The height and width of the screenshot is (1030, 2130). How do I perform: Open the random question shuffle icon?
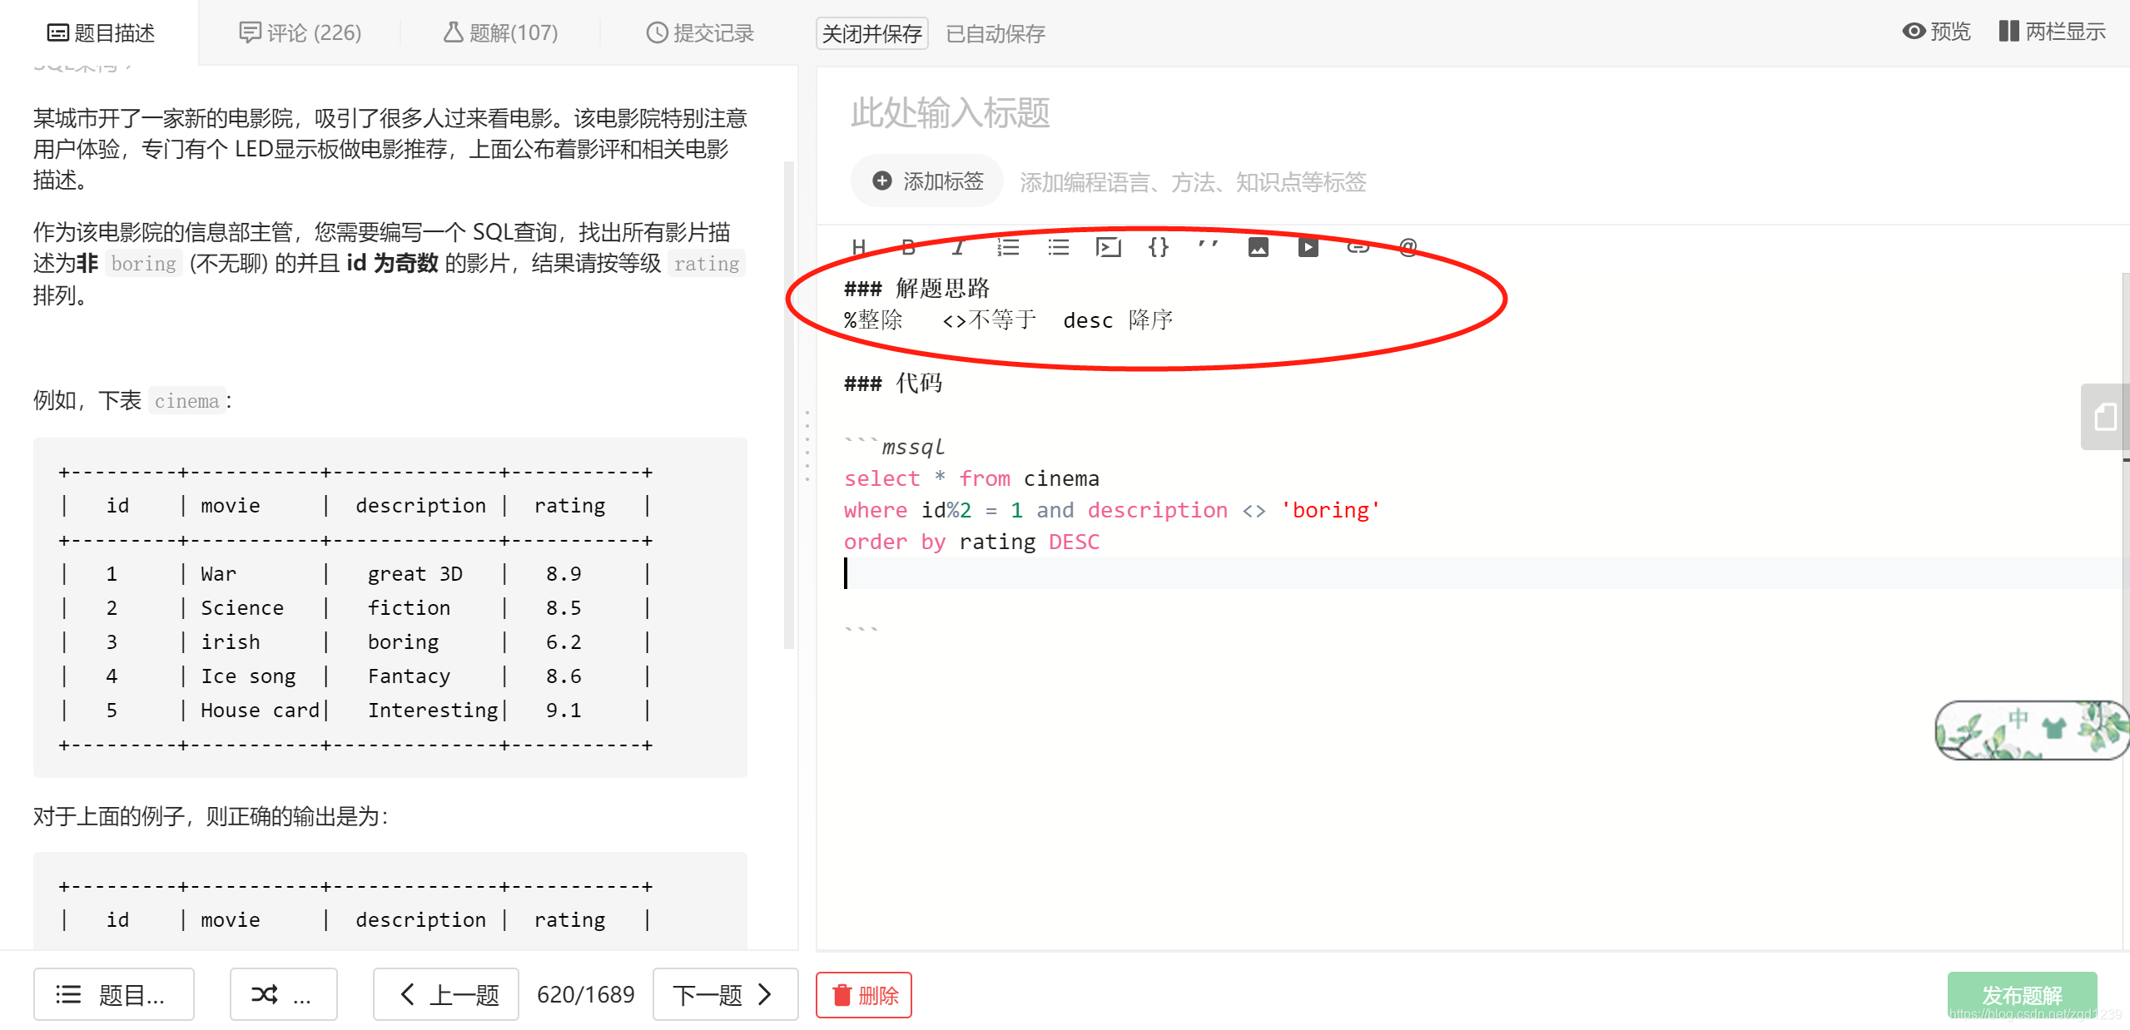coord(266,993)
